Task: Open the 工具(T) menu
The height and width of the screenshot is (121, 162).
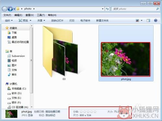Action: [x=41, y=15]
